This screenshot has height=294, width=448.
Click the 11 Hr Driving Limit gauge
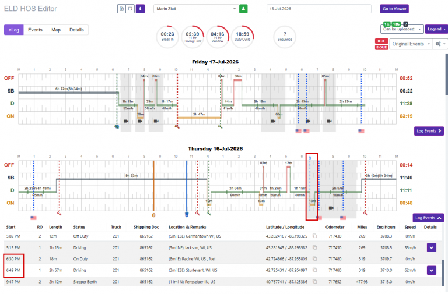192,37
